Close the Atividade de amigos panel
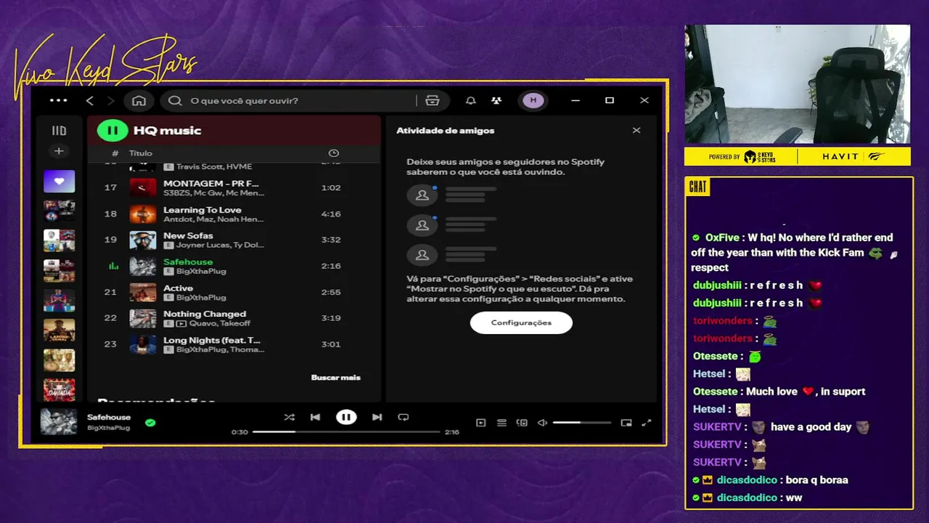This screenshot has width=929, height=523. [637, 130]
